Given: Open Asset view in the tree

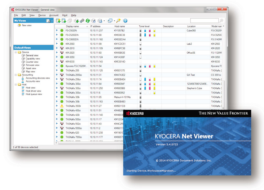Looking at the screenshot, I should (x=31, y=68).
